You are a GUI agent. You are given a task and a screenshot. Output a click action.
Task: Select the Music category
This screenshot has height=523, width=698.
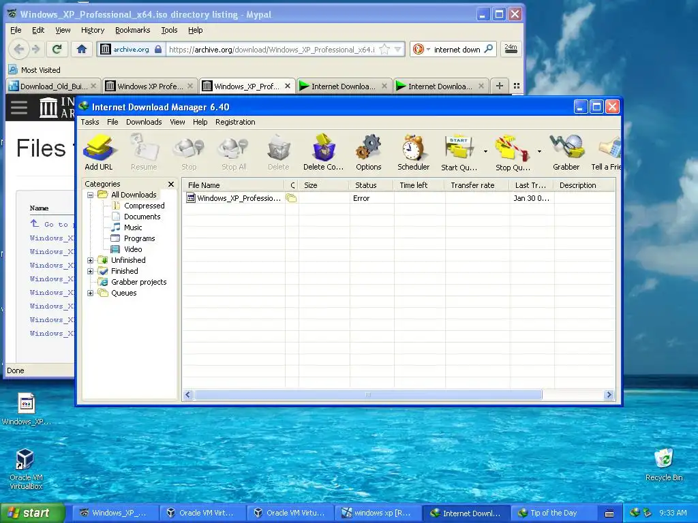pos(133,227)
